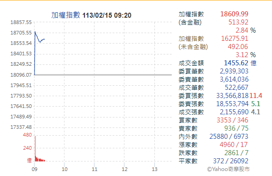
Task: Click the time axis label 13
Action: point(154,169)
